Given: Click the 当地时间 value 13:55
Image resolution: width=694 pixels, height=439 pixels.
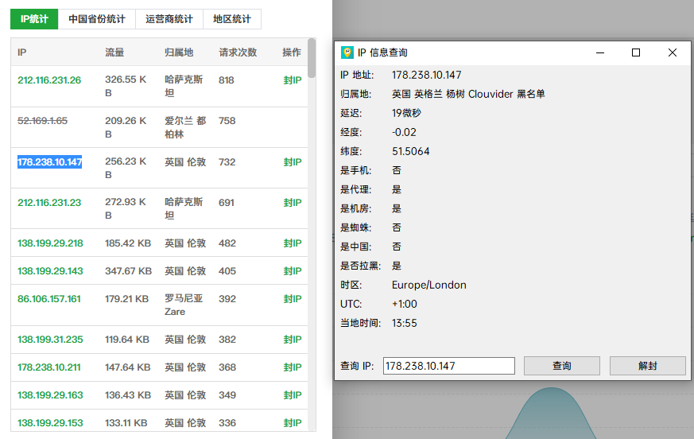Looking at the screenshot, I should tap(404, 323).
